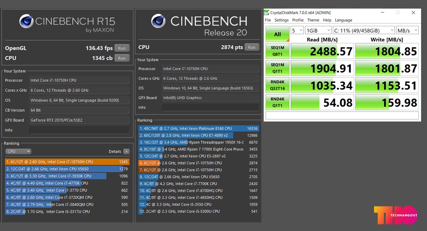Select the Ryzen 7 1700X 3455 row
Viewport: 427px width, 231px height.
pyautogui.click(x=199, y=149)
